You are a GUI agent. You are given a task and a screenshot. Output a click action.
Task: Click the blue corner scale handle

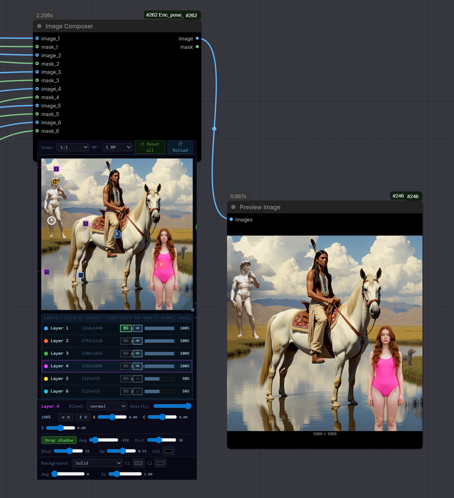[81, 275]
